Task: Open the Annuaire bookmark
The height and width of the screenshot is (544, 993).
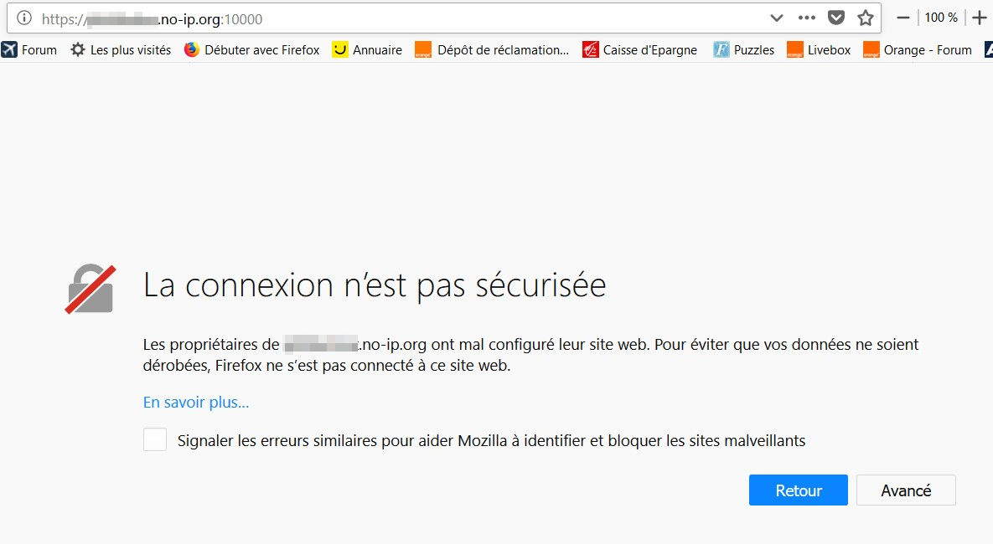Action: coord(367,50)
